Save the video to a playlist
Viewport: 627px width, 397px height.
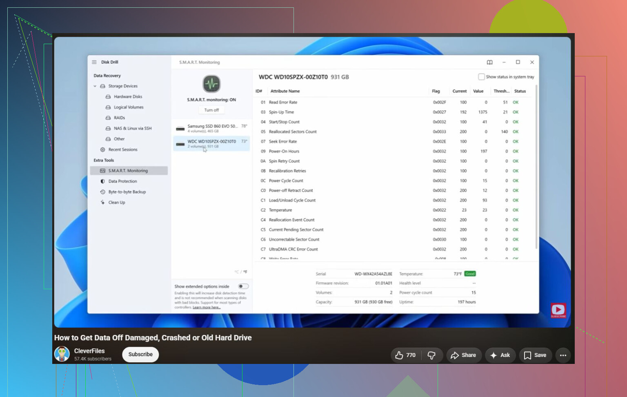point(536,355)
